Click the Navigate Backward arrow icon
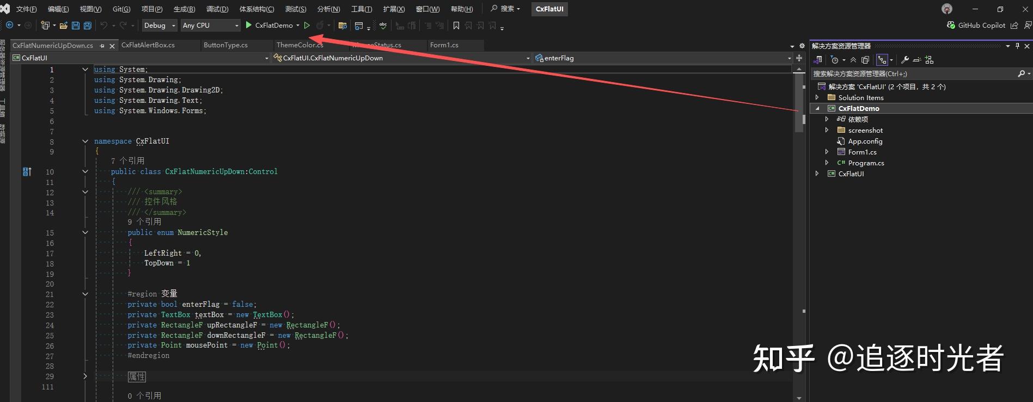Image resolution: width=1033 pixels, height=402 pixels. point(9,25)
